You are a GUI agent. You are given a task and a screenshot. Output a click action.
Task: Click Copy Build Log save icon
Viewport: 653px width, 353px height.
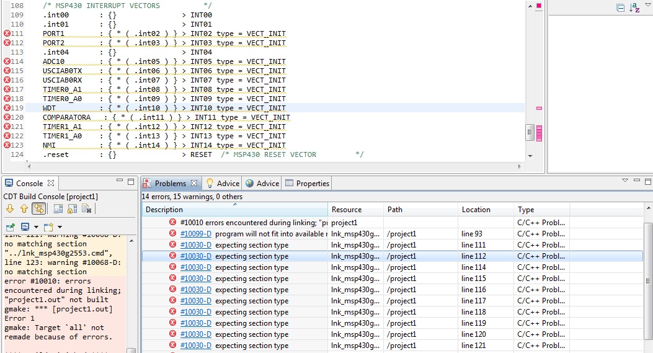pyautogui.click(x=58, y=208)
